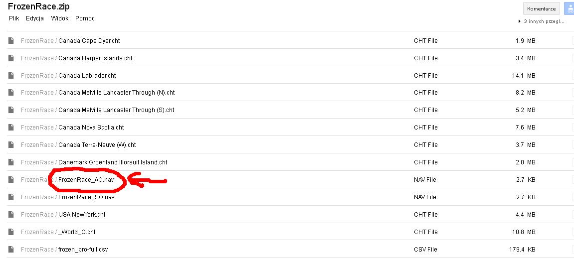The image size is (574, 262).
Task: Open the Pomoc menu
Action: pyautogui.click(x=85, y=18)
